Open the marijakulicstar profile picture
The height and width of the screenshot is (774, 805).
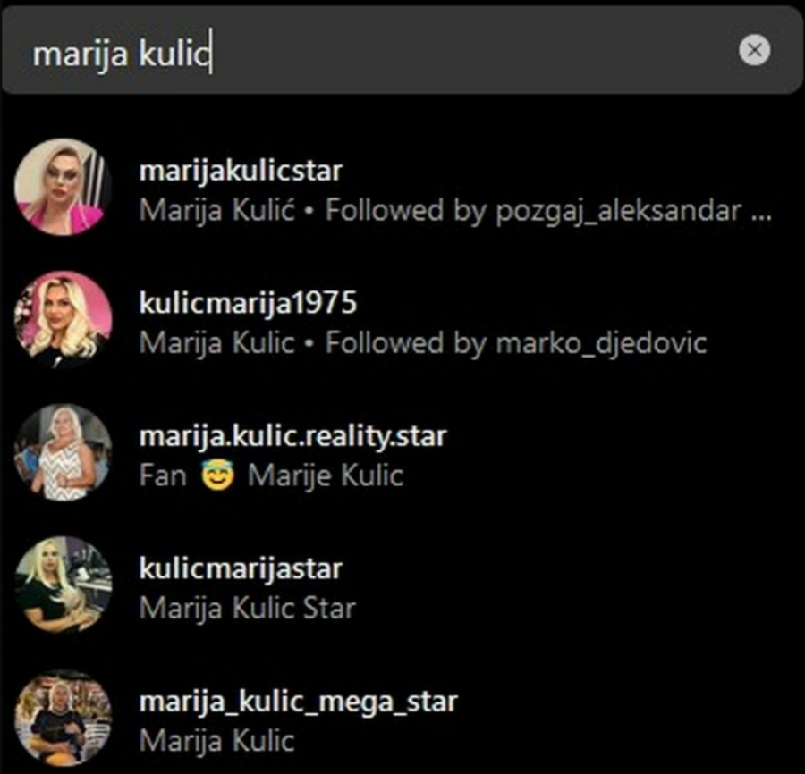click(64, 187)
